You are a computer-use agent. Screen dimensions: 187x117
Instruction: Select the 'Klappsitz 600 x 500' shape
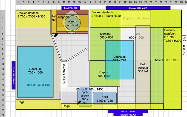105,74
